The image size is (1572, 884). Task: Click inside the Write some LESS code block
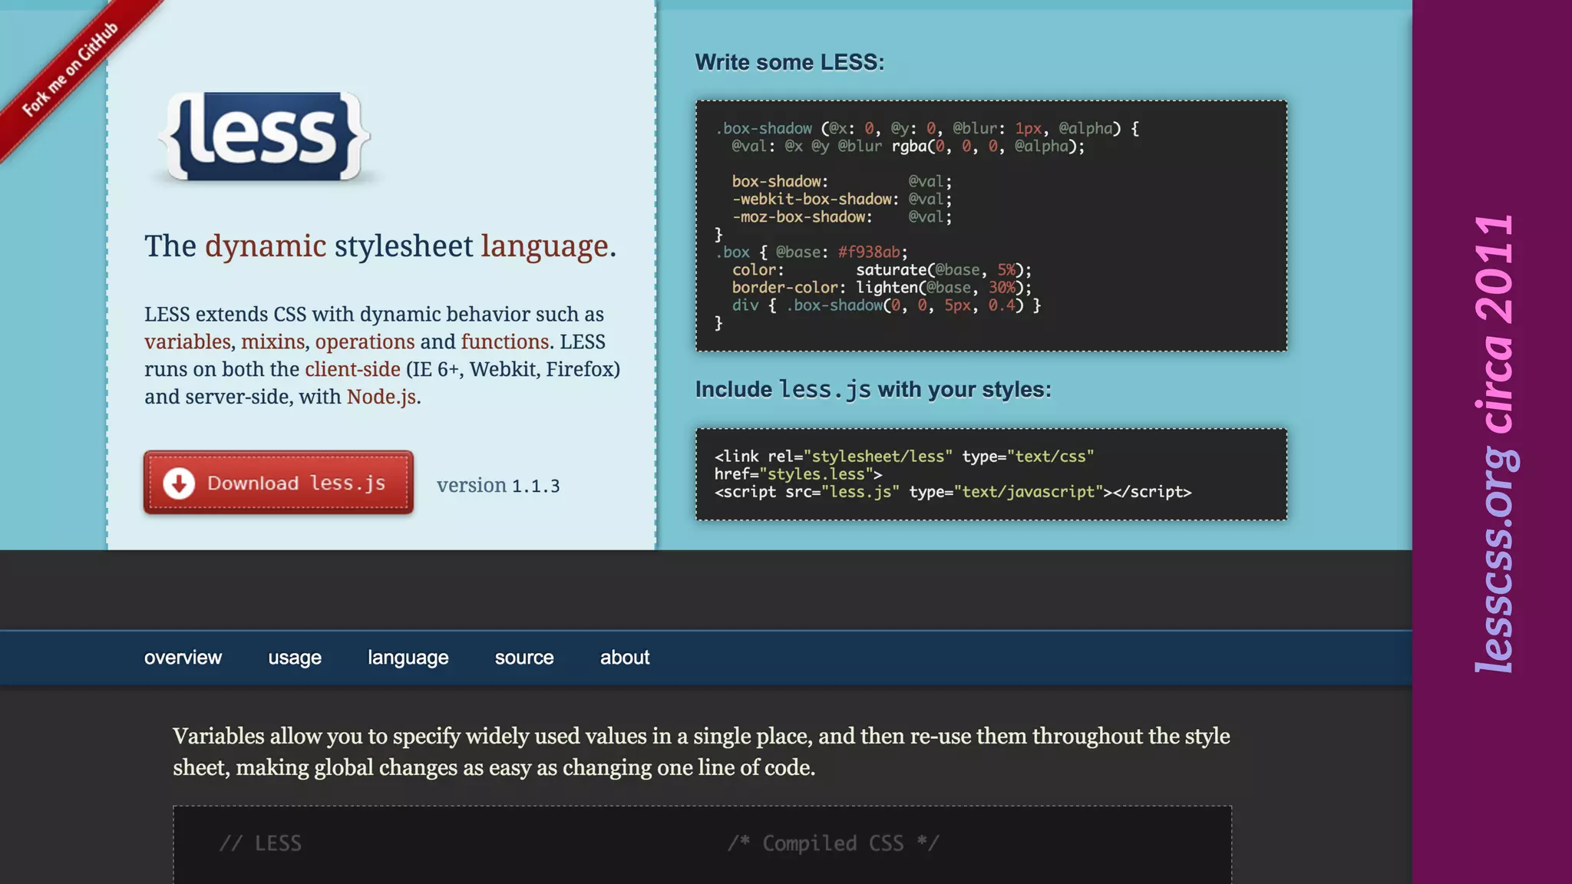pos(990,226)
